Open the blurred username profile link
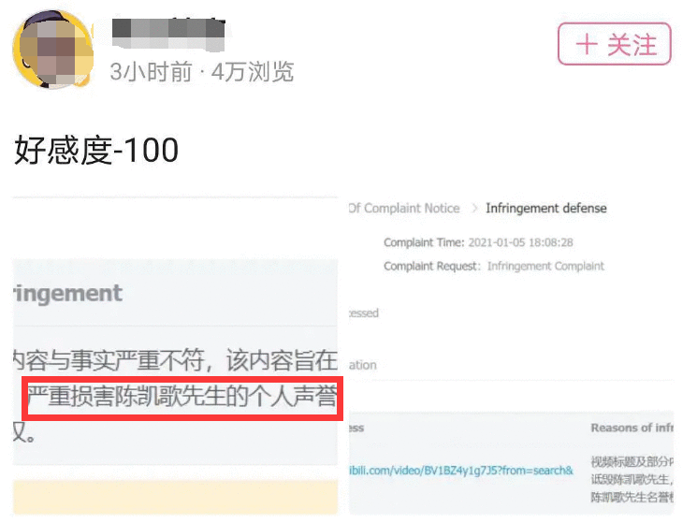This screenshot has width=697, height=523. 168,34
